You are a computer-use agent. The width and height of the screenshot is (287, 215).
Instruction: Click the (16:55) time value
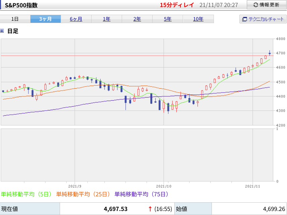(x=163, y=209)
